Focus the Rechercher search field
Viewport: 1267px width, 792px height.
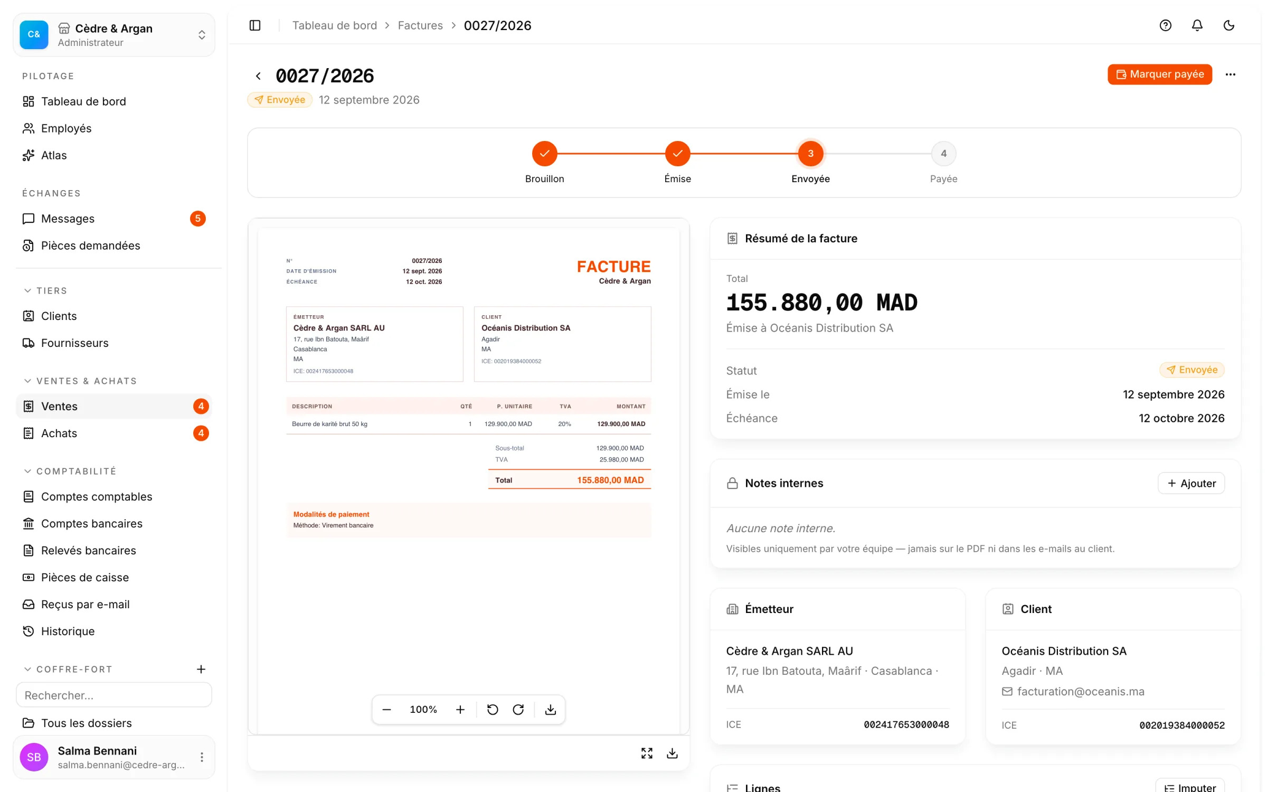click(114, 695)
